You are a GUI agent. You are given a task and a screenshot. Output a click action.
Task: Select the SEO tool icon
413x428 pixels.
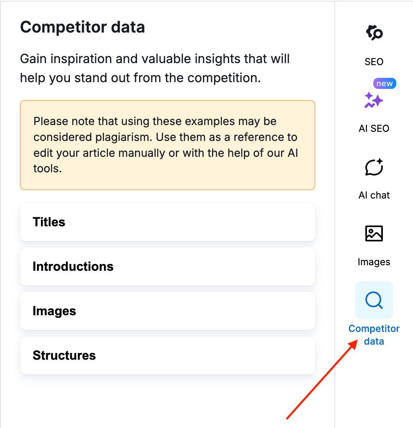(374, 33)
